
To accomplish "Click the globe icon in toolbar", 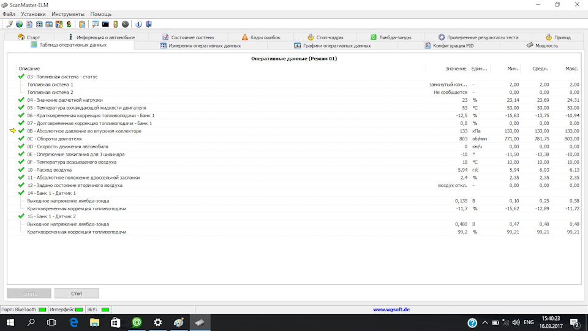I will click(x=19, y=24).
